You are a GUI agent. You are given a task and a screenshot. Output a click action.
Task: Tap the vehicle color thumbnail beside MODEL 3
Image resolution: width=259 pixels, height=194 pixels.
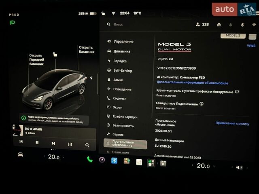[x=253, y=37]
